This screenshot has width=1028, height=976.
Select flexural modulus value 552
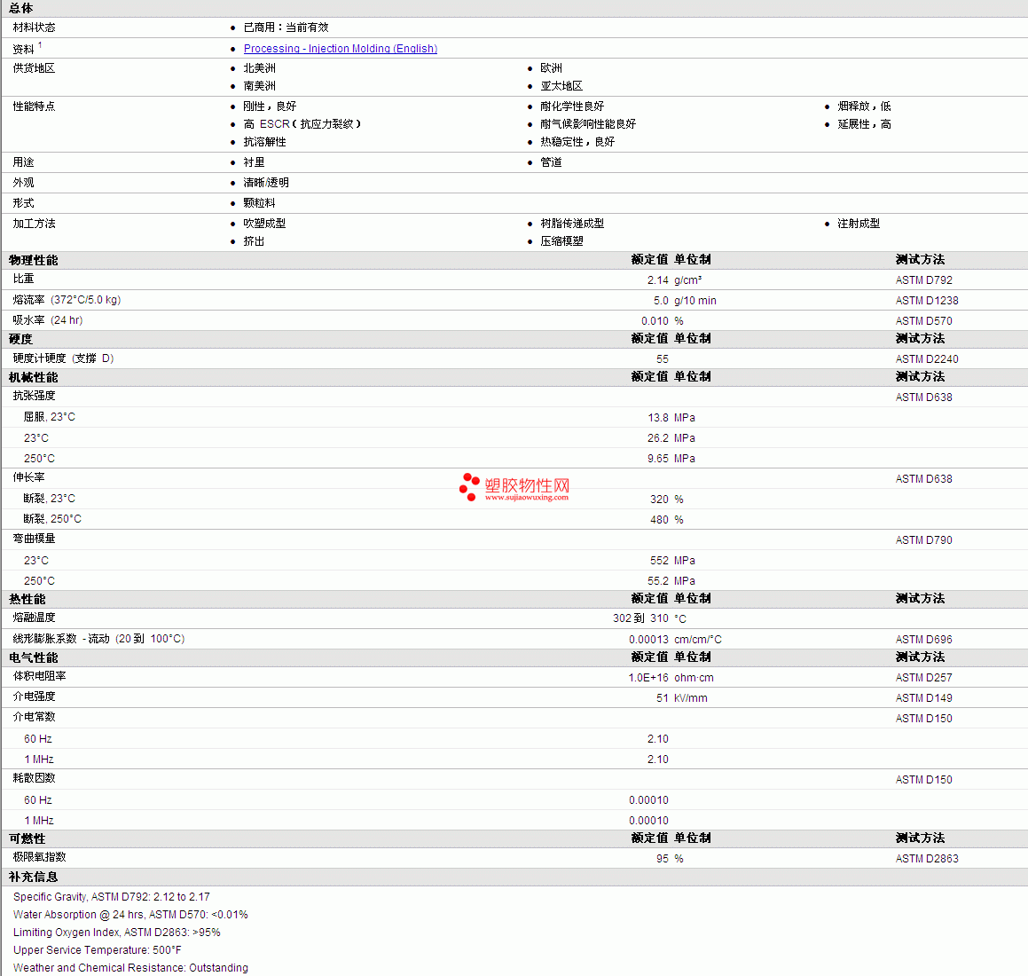(659, 561)
